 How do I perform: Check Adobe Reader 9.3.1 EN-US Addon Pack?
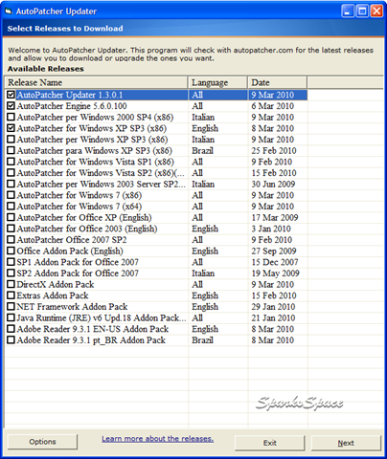[x=11, y=329]
